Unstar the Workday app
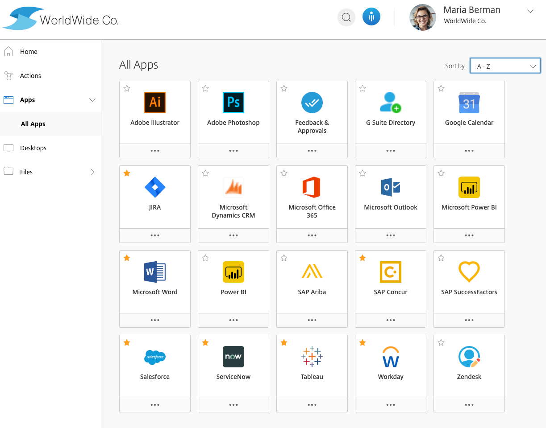Viewport: 546px width, 428px height. (363, 342)
